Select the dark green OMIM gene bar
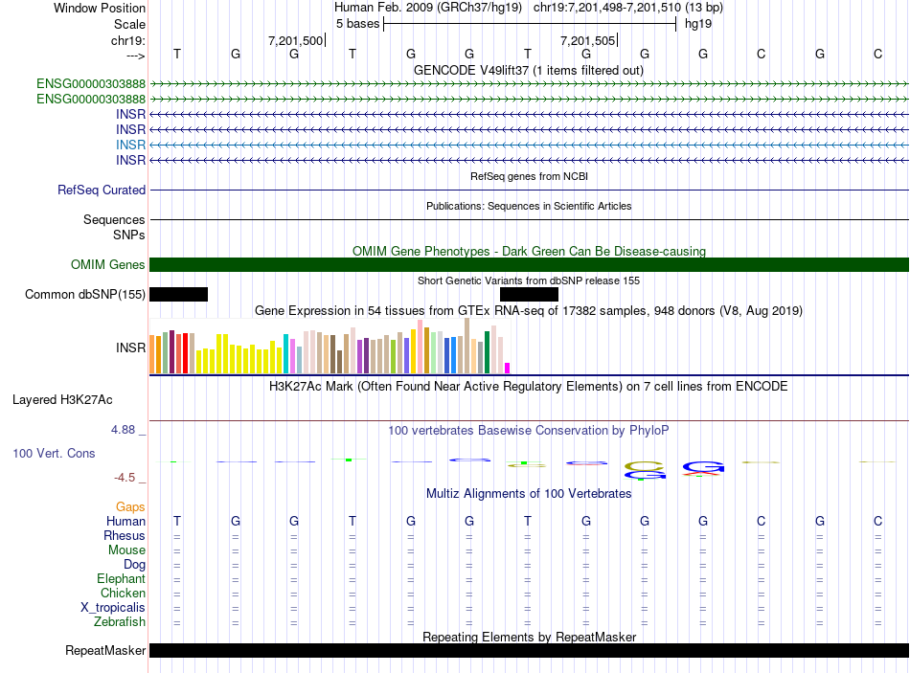The width and height of the screenshot is (910, 673). point(529,265)
